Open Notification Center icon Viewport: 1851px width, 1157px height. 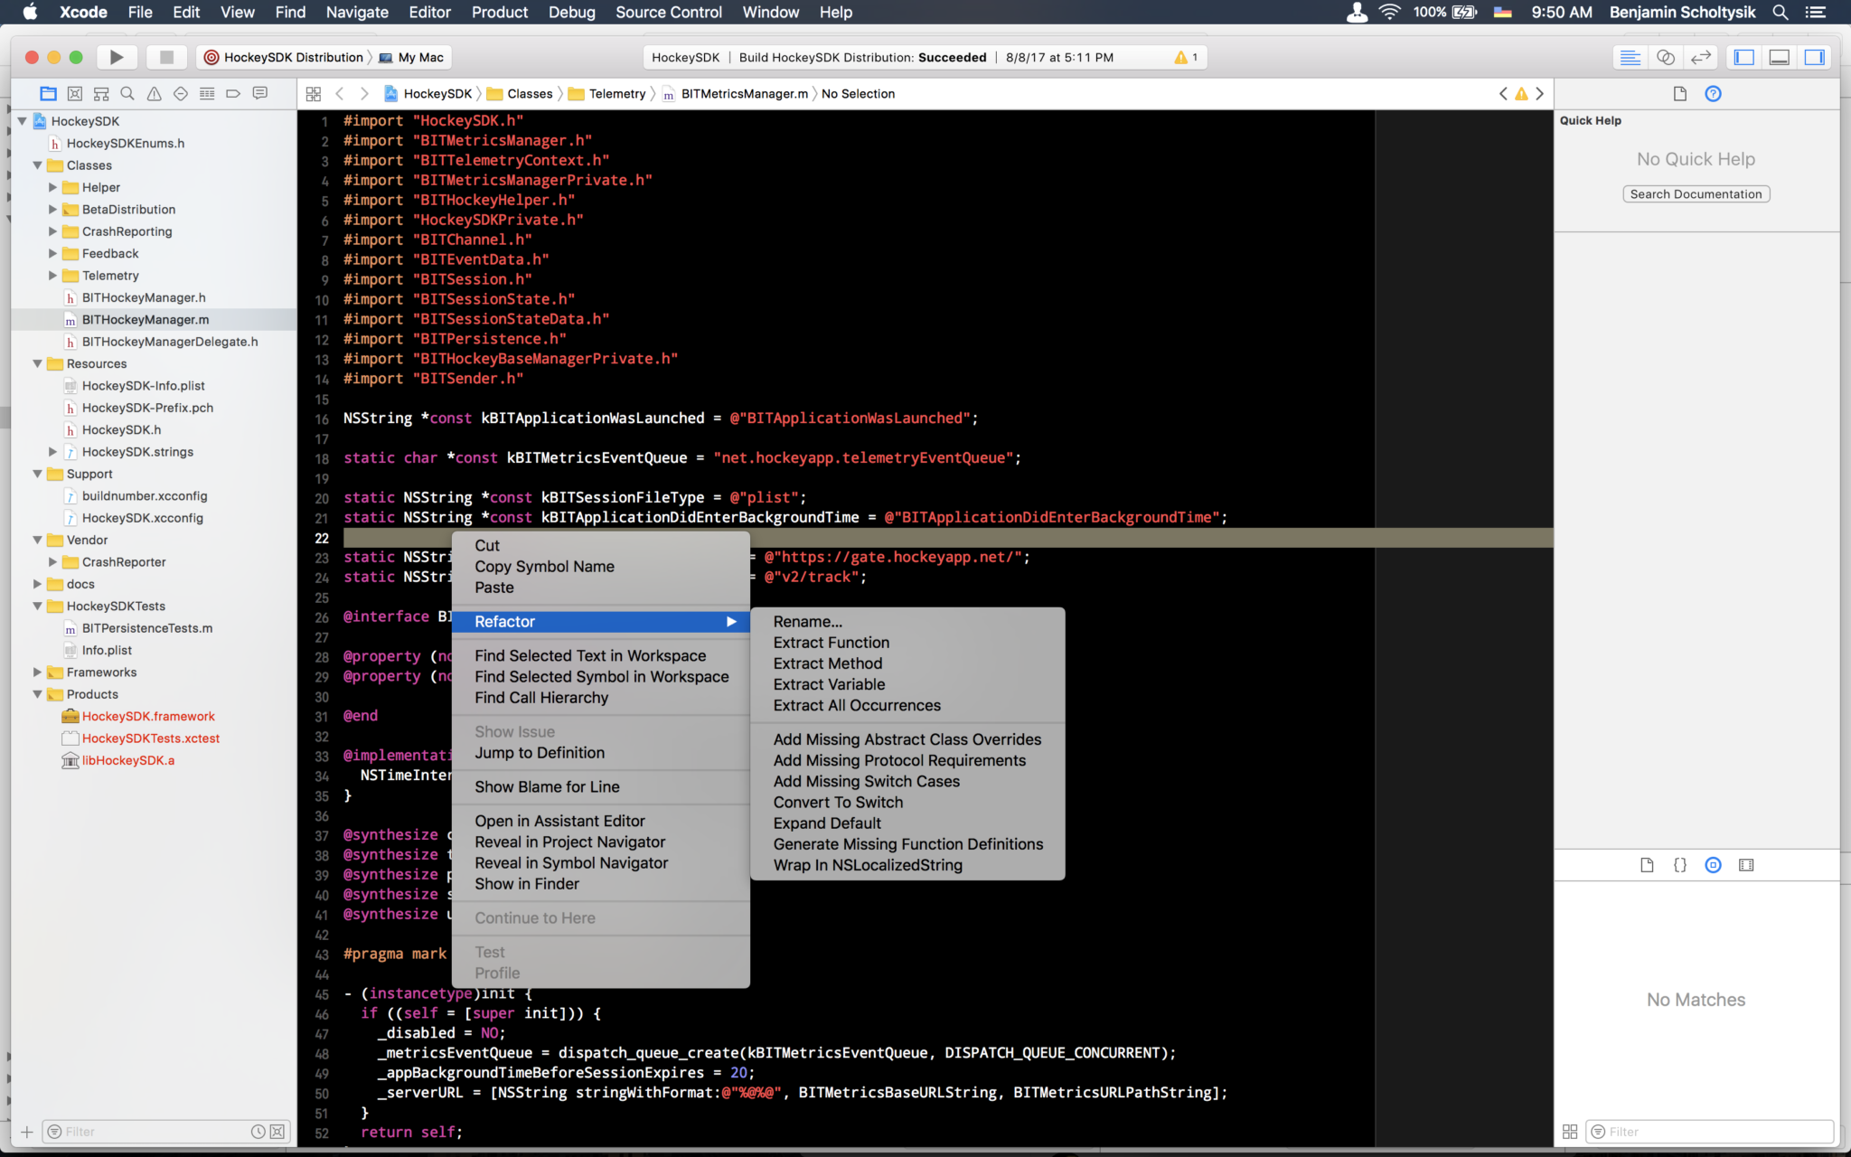pyautogui.click(x=1816, y=12)
